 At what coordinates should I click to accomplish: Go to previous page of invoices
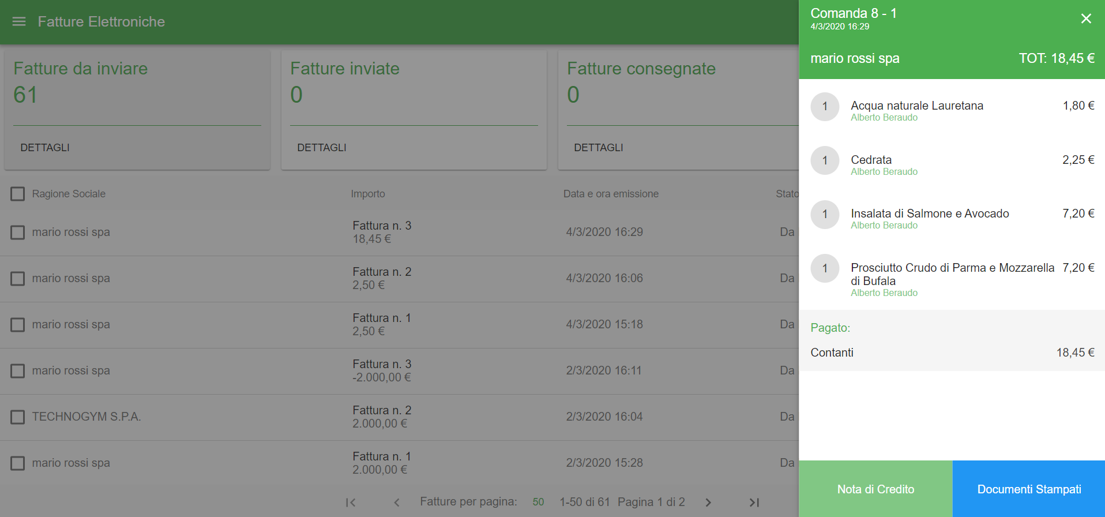tap(397, 503)
